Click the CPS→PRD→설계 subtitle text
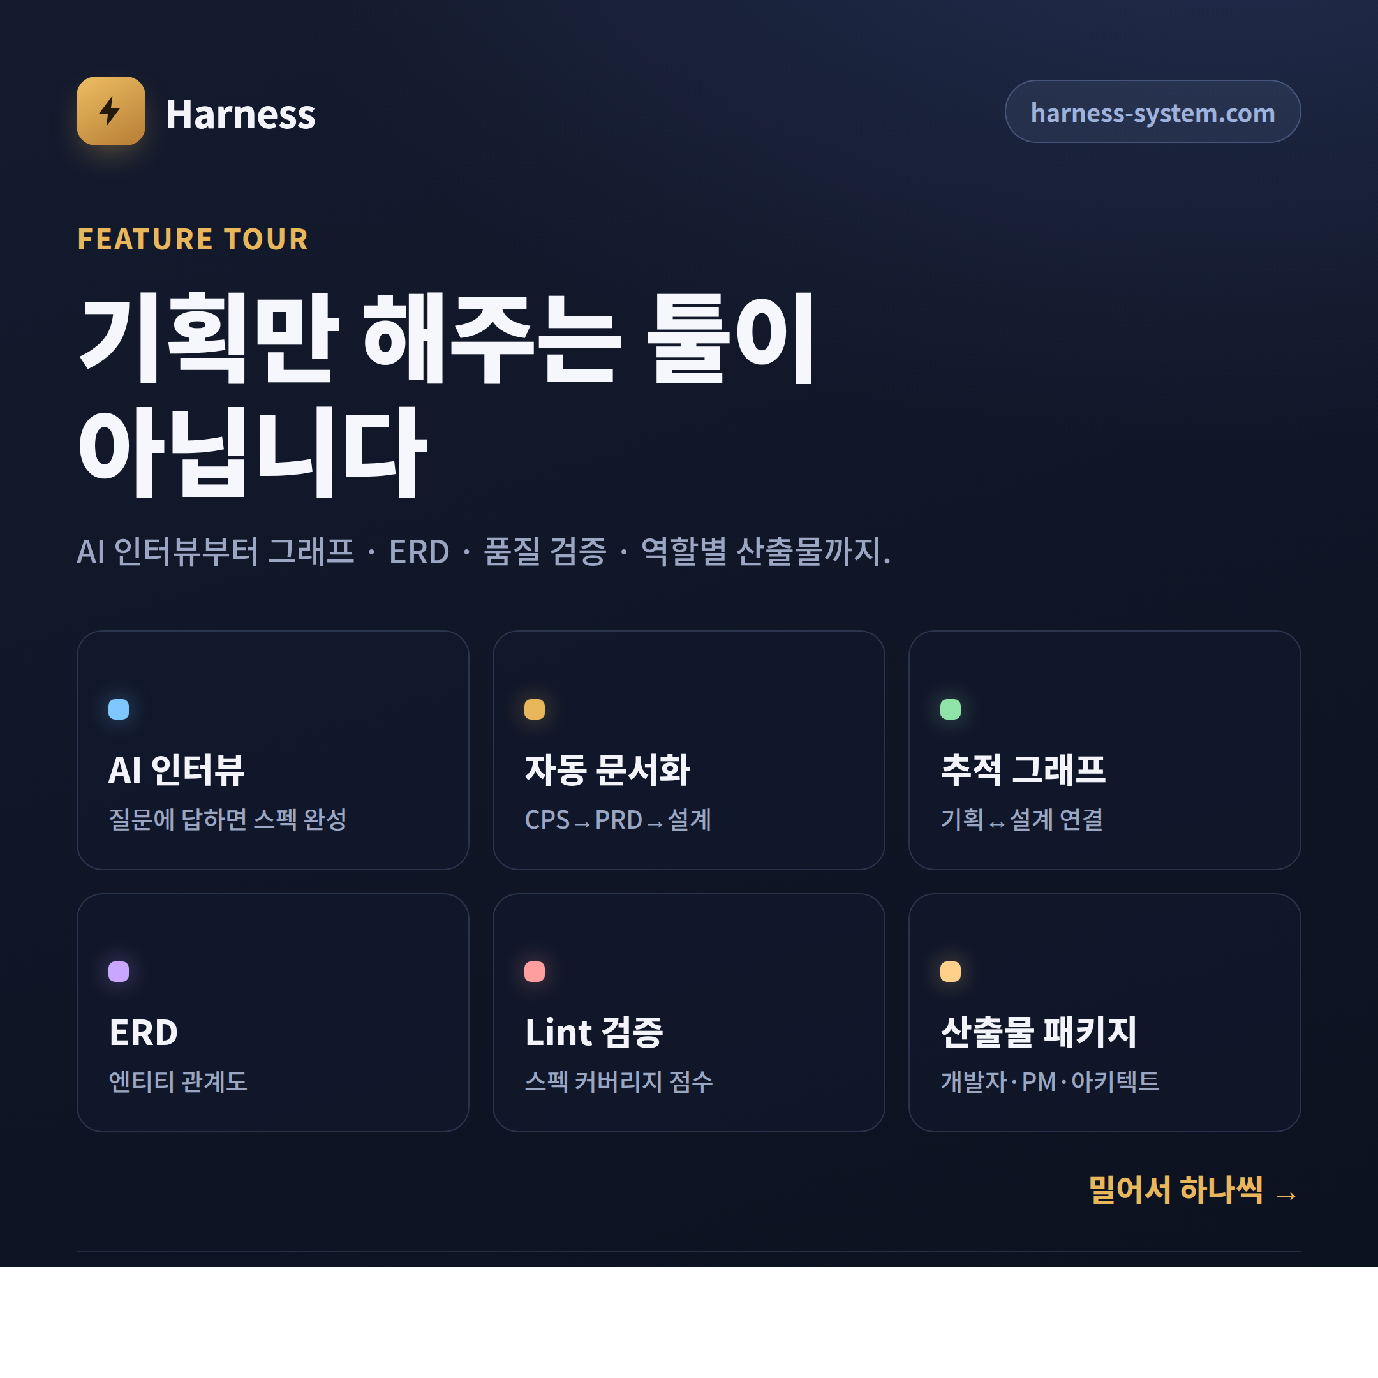The height and width of the screenshot is (1378, 1378). 618,820
